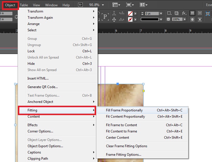Viewport: 212px width, 162px height.
Task: Select Fit Frame to Content
Action: (142, 125)
